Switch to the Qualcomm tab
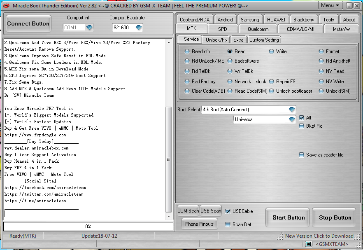363x250 pixels. coord(258,29)
